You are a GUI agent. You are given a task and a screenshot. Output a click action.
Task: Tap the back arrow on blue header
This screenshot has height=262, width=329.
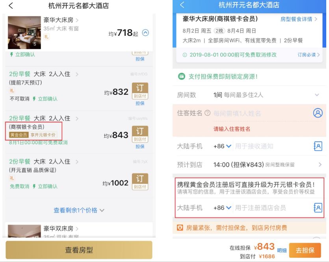click(182, 5)
